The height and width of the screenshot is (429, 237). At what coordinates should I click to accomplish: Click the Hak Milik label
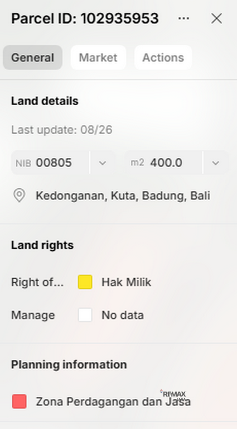click(127, 282)
